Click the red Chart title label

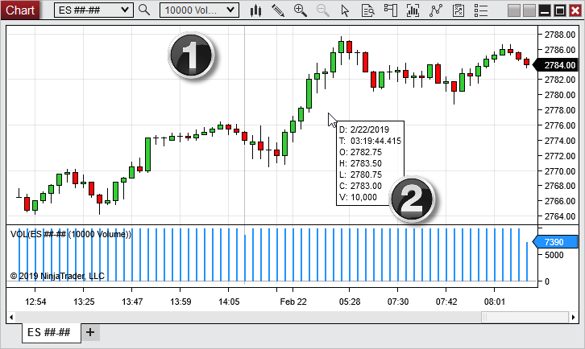(20, 10)
